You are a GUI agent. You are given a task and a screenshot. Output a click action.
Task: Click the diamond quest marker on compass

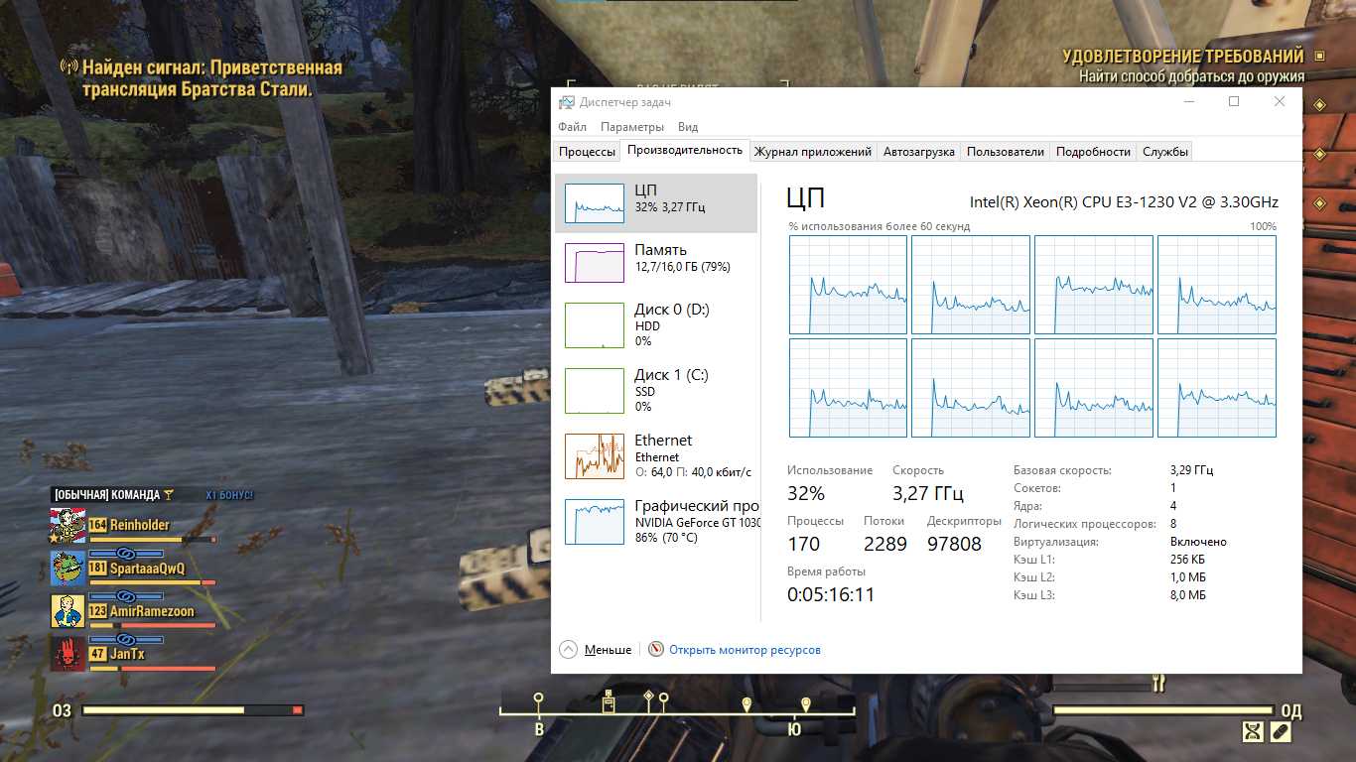click(648, 697)
